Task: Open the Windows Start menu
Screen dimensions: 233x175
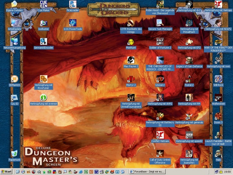Action: click(6, 172)
